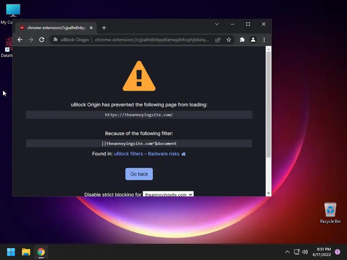Click the orange warning triangle icon
Image resolution: width=347 pixels, height=260 pixels.
tap(139, 76)
